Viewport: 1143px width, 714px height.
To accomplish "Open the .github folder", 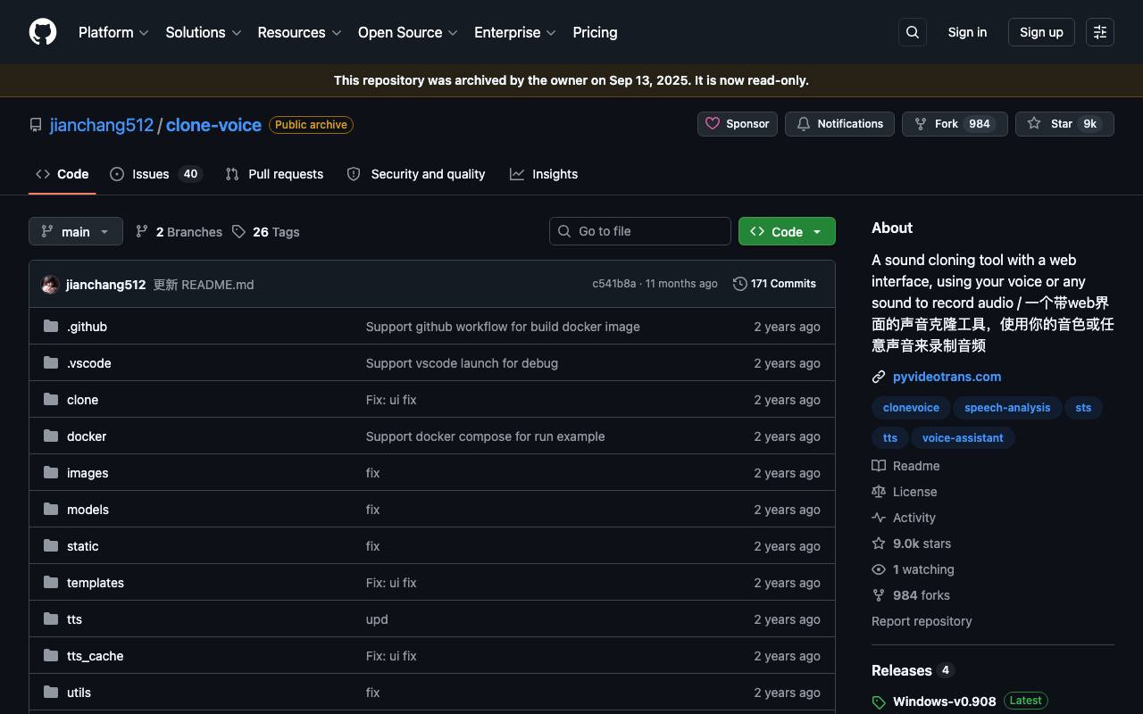I will [87, 327].
